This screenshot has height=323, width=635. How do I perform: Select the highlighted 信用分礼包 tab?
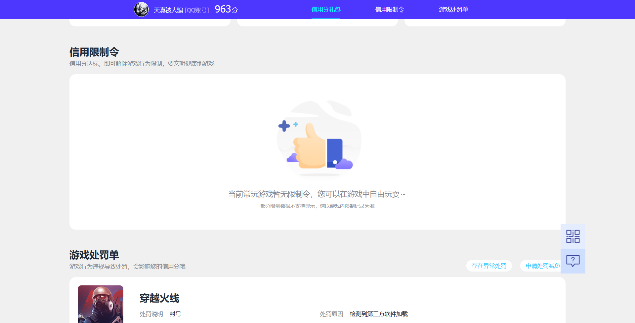pyautogui.click(x=325, y=10)
